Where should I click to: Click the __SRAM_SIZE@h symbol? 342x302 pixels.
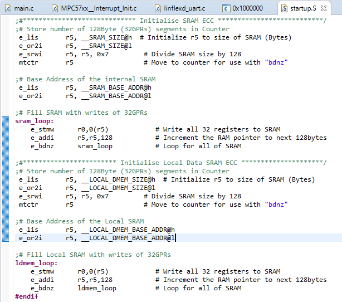[x=106, y=37]
